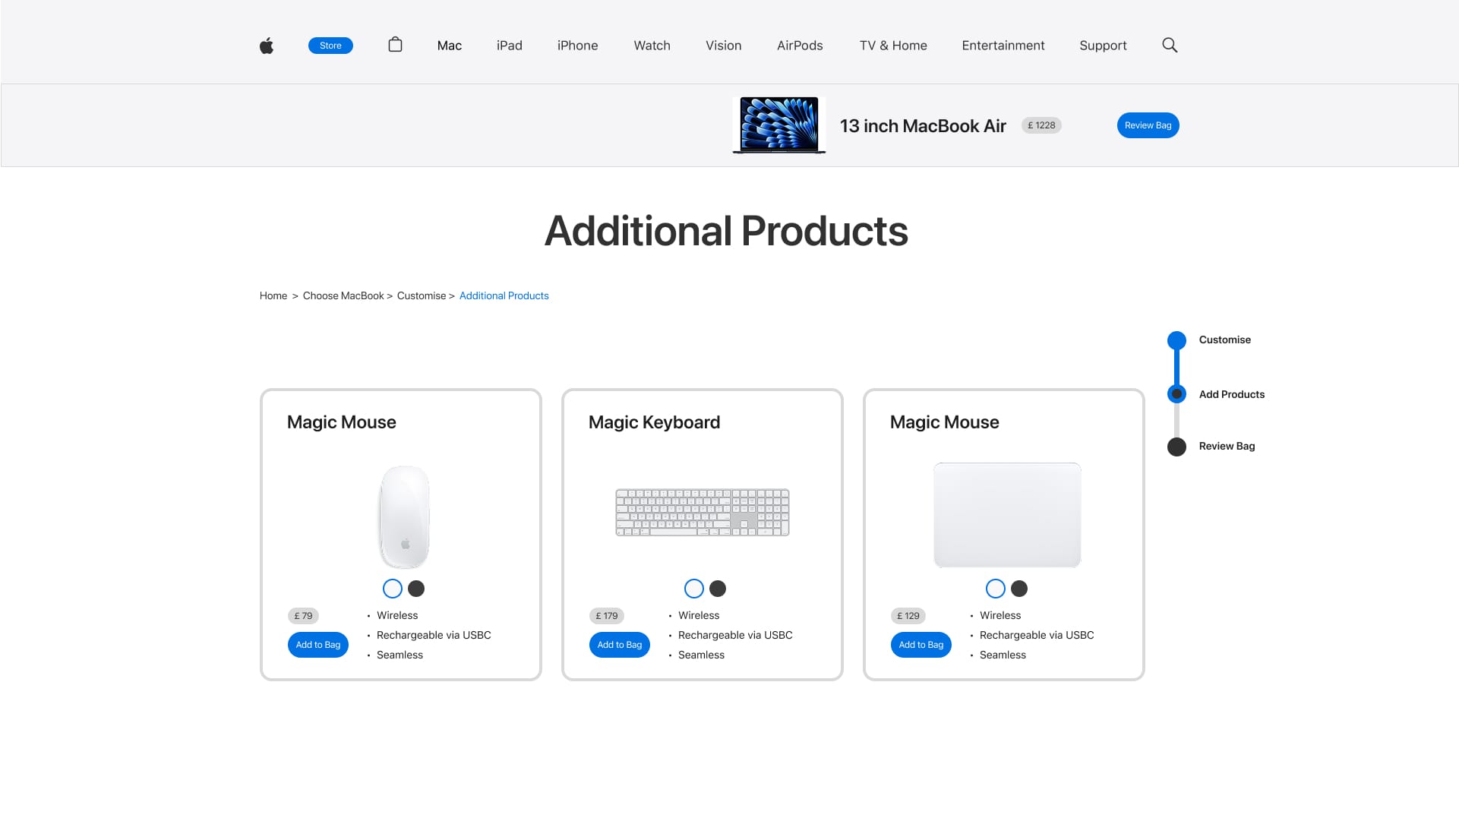This screenshot has width=1459, height=821.
Task: Click the keyboard product image
Action: (703, 513)
